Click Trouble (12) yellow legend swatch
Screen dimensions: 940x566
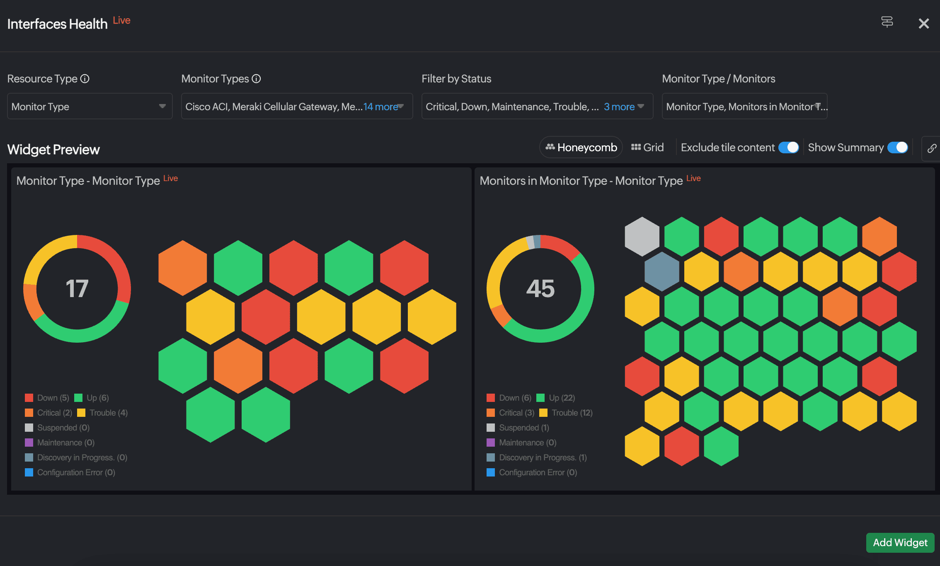pos(543,413)
